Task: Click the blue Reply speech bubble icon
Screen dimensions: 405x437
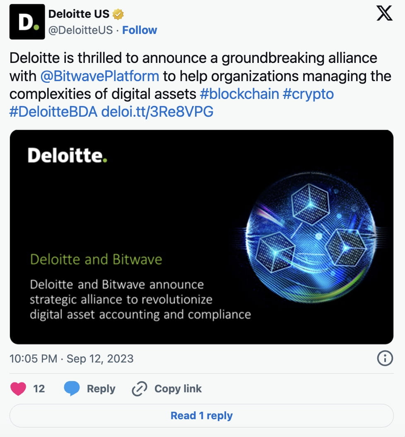Action: pyautogui.click(x=73, y=389)
